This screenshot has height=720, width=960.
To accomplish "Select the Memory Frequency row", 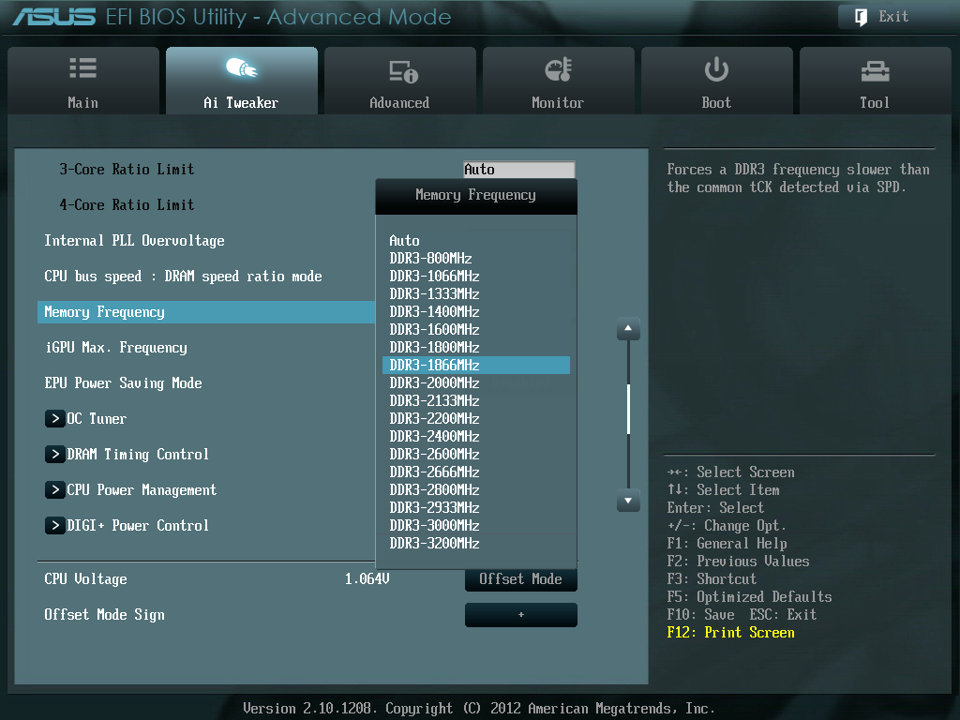I will coord(206,312).
